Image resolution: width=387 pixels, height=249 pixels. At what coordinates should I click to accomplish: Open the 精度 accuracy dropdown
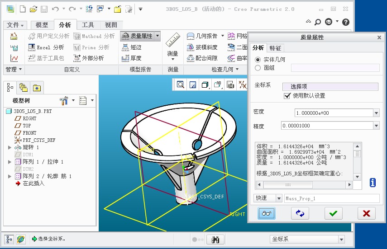coord(376,126)
